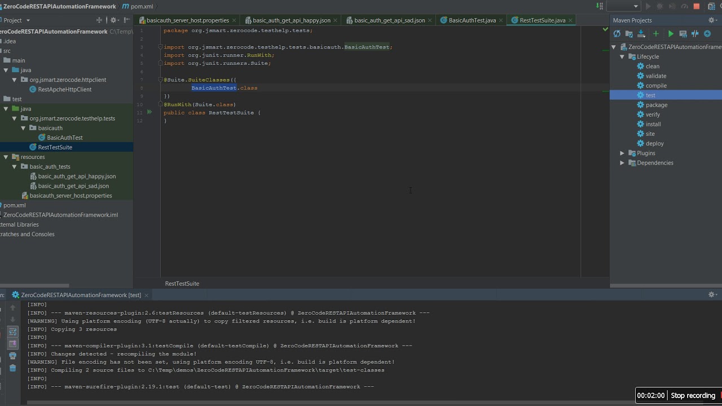Image resolution: width=722 pixels, height=406 pixels.
Task: Click Execute Maven Goal icon
Action: click(683, 34)
